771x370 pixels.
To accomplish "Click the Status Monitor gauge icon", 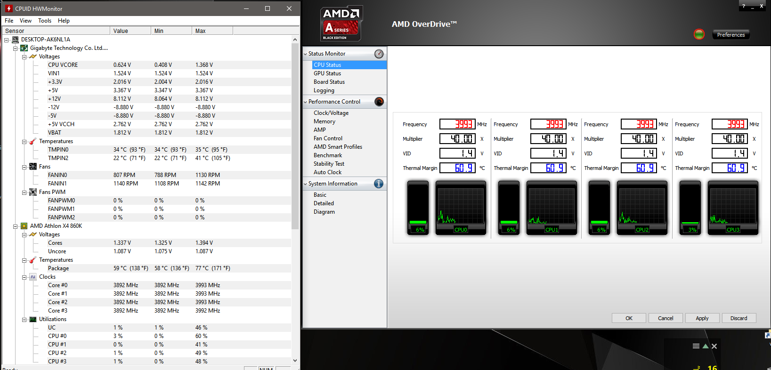I will [x=379, y=54].
